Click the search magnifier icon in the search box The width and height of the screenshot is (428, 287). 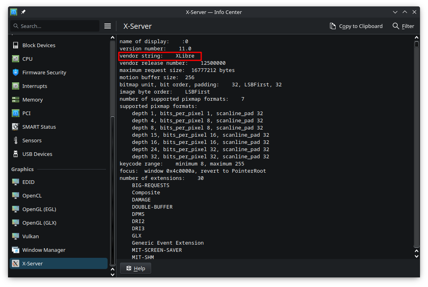(16, 26)
